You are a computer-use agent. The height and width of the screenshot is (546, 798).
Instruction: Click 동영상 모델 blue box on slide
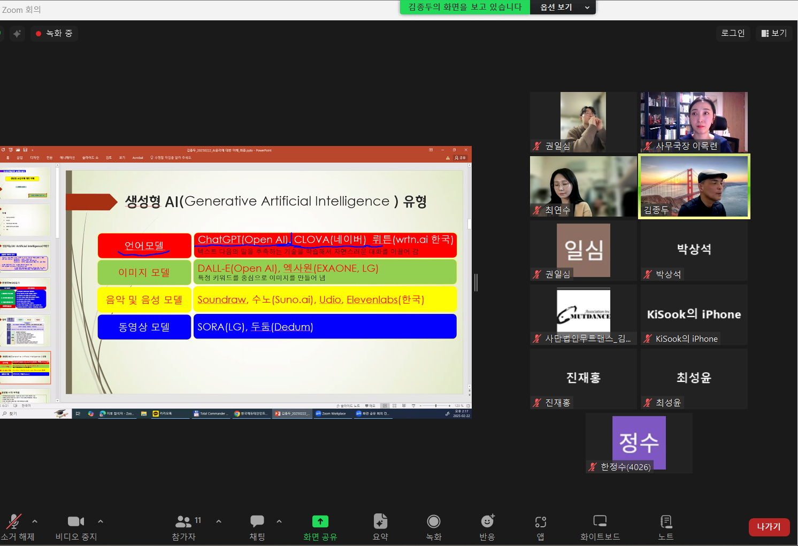click(x=144, y=327)
